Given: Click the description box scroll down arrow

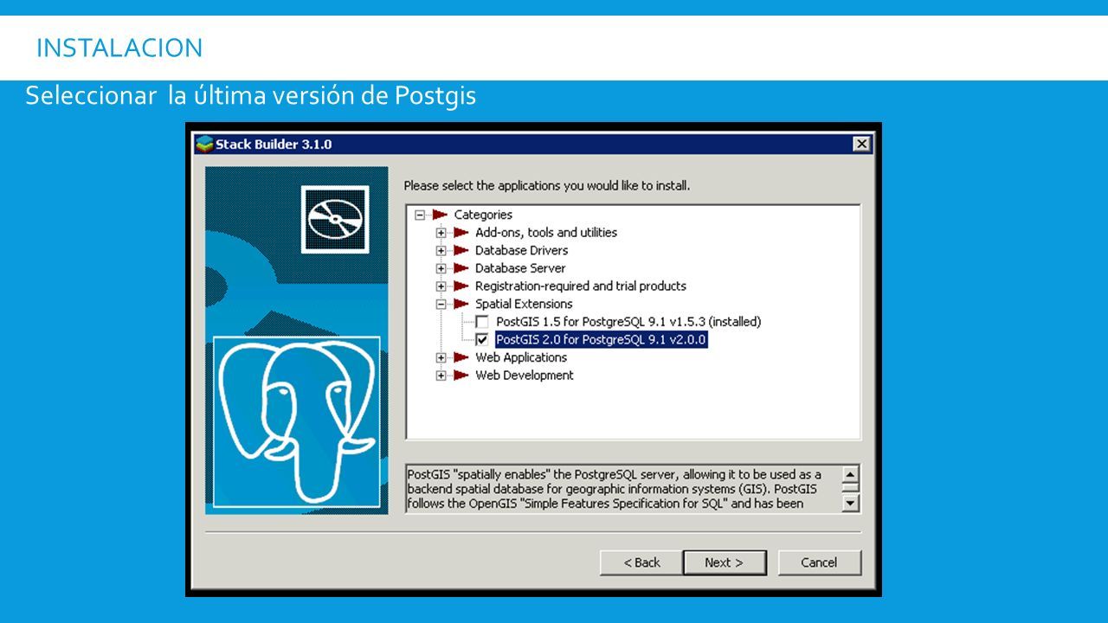Looking at the screenshot, I should pos(851,503).
